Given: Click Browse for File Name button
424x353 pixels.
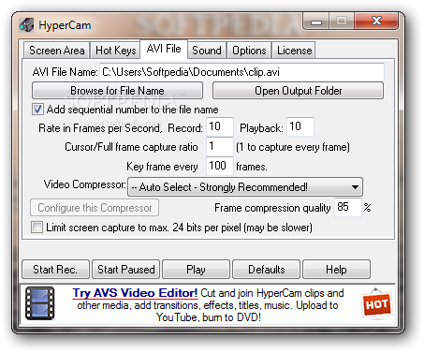Looking at the screenshot, I should (117, 91).
